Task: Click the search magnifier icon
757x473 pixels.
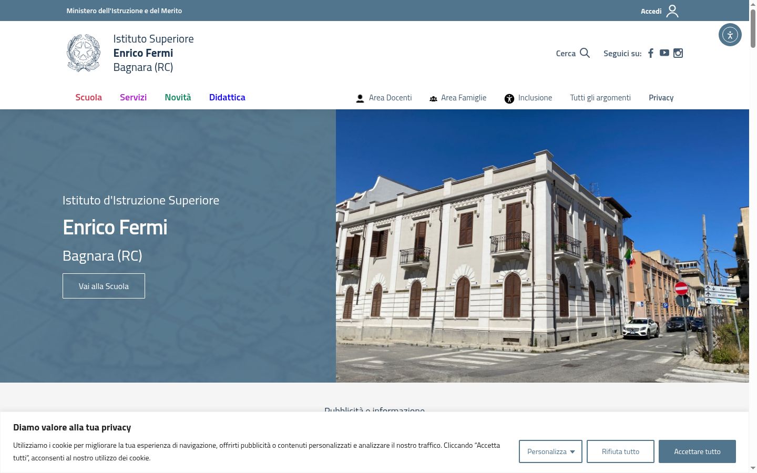Action: [x=585, y=53]
